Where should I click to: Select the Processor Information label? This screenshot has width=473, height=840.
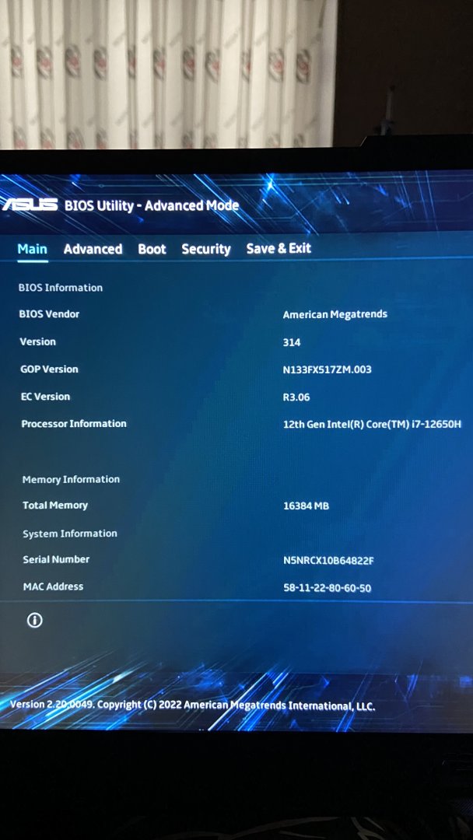pos(74,424)
